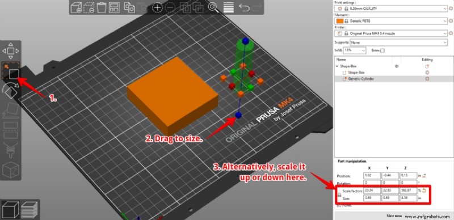Click the Rotation X field
This screenshot has width=454, height=220.
(x=372, y=183)
